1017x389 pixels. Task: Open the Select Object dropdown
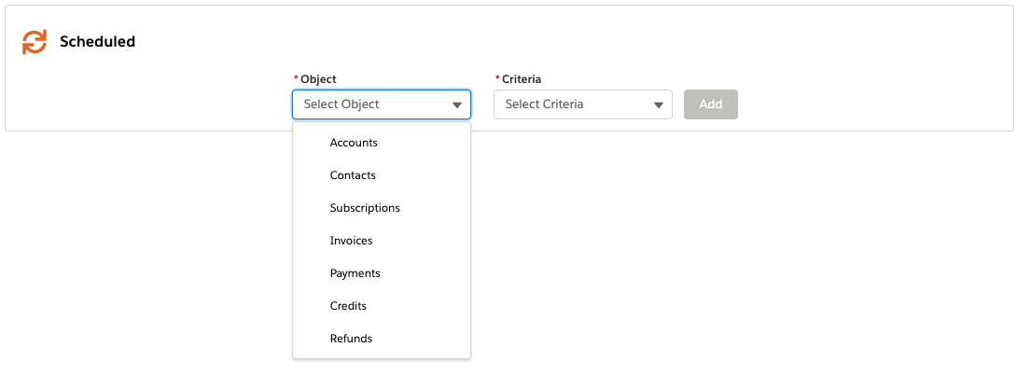click(x=382, y=104)
